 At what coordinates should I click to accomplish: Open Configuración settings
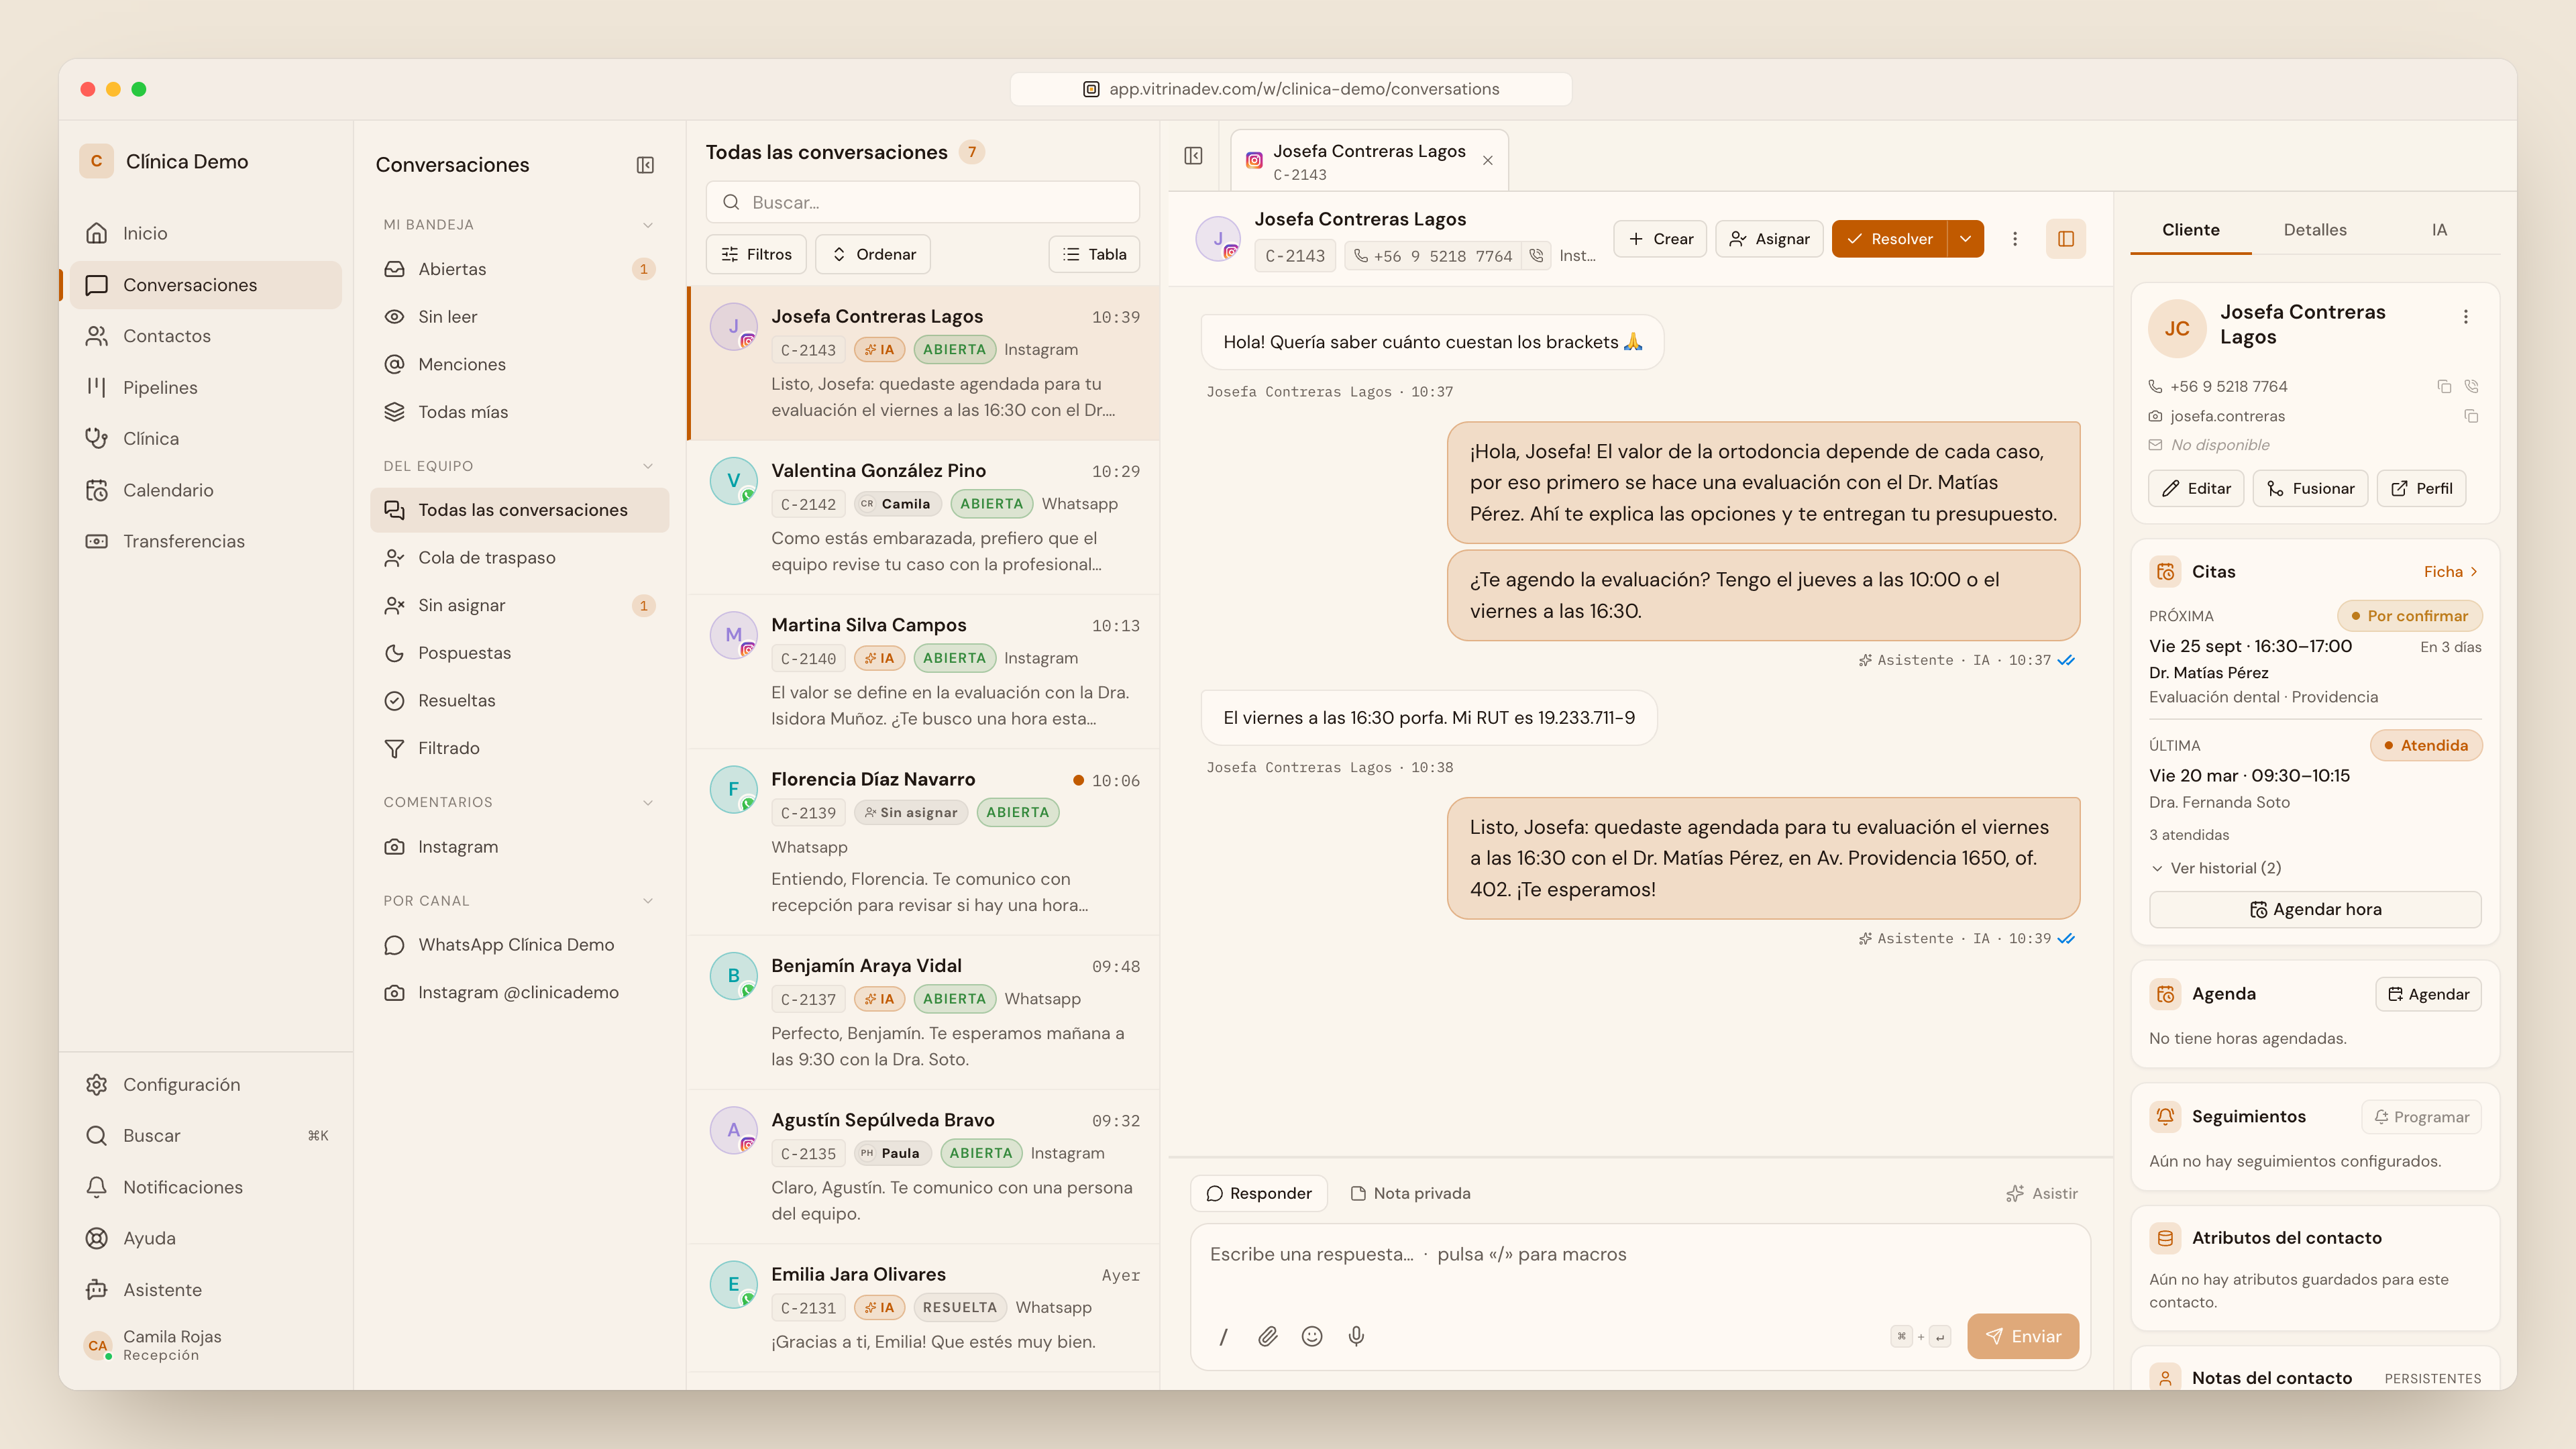[x=205, y=1085]
